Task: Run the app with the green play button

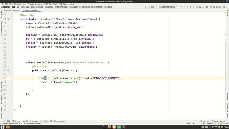Action: 181,7
